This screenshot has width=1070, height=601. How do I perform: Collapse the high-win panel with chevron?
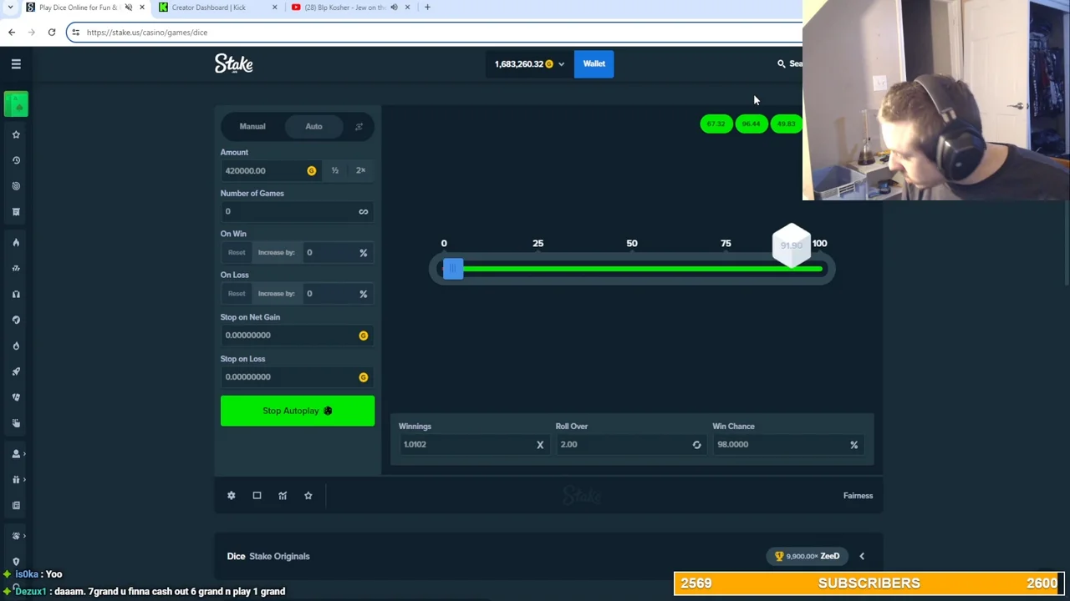coord(862,557)
